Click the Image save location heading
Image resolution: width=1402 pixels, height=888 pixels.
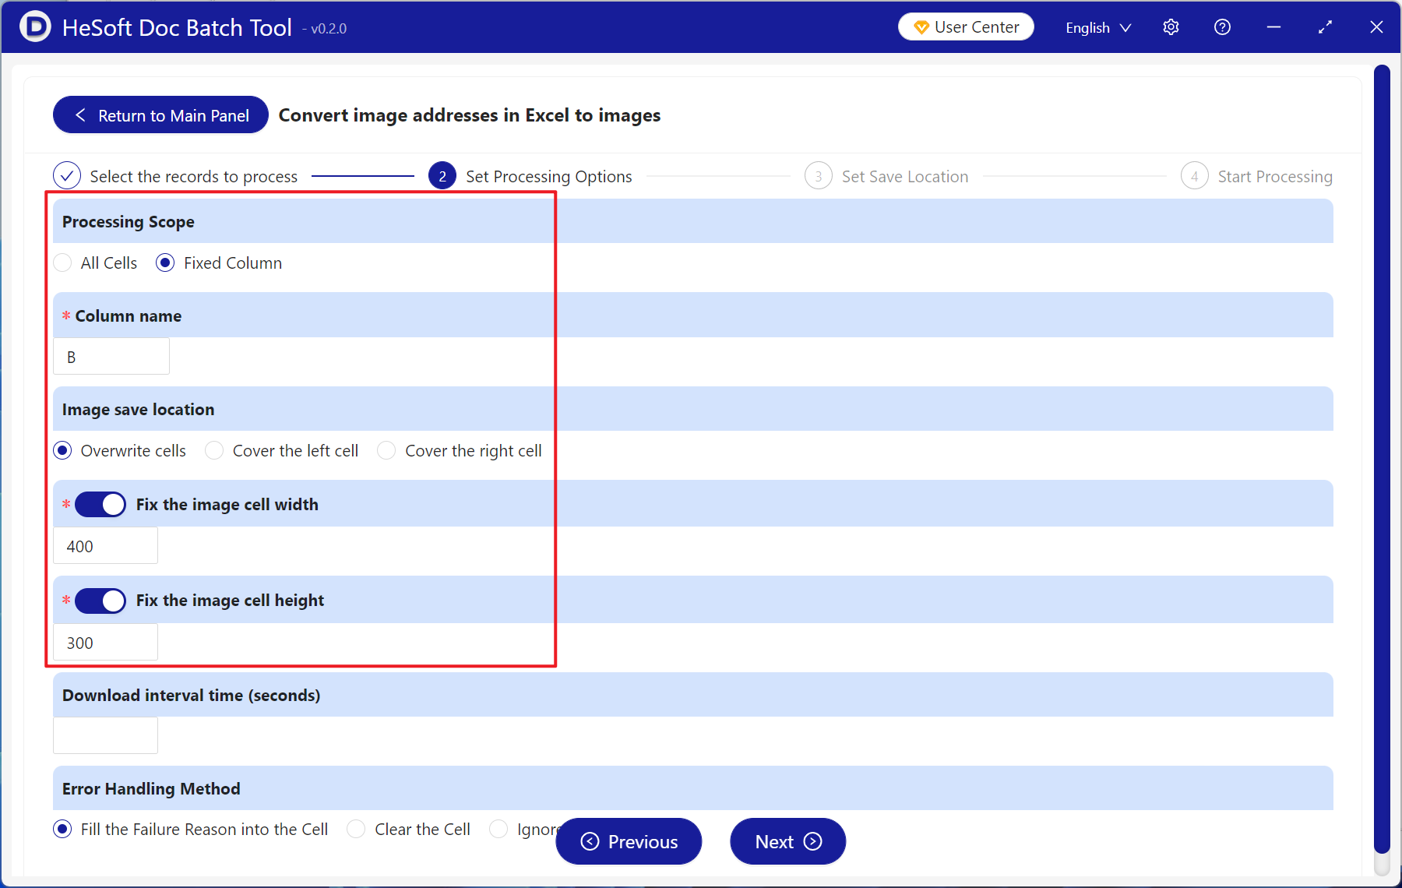tap(139, 410)
